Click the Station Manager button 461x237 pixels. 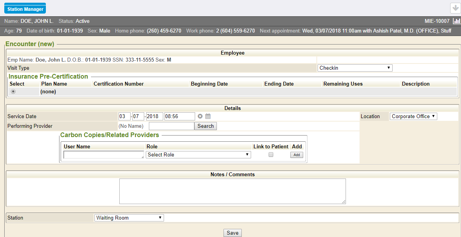(x=25, y=9)
